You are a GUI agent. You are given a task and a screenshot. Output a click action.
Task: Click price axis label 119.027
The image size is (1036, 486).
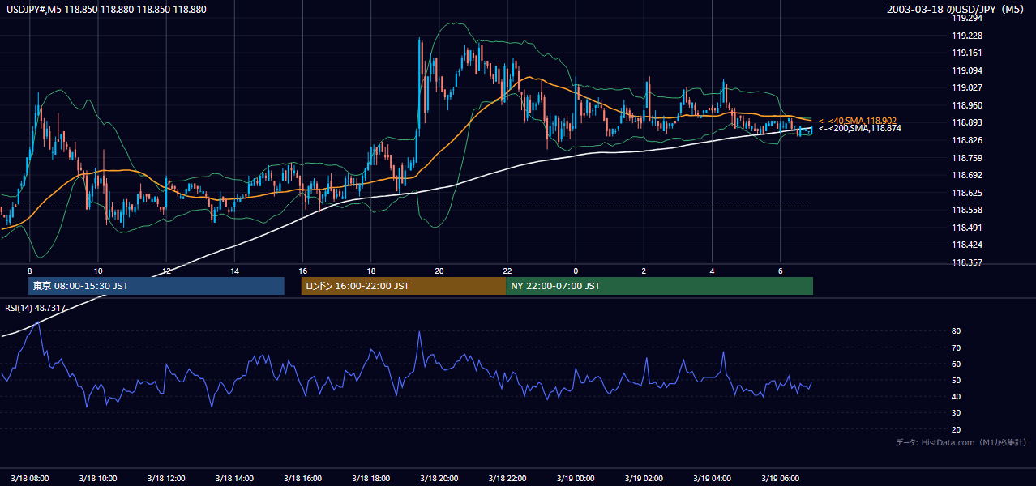(966, 88)
